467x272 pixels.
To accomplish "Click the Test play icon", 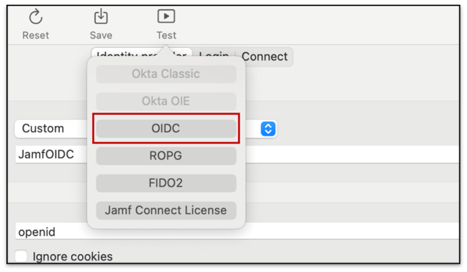I will click(x=166, y=16).
